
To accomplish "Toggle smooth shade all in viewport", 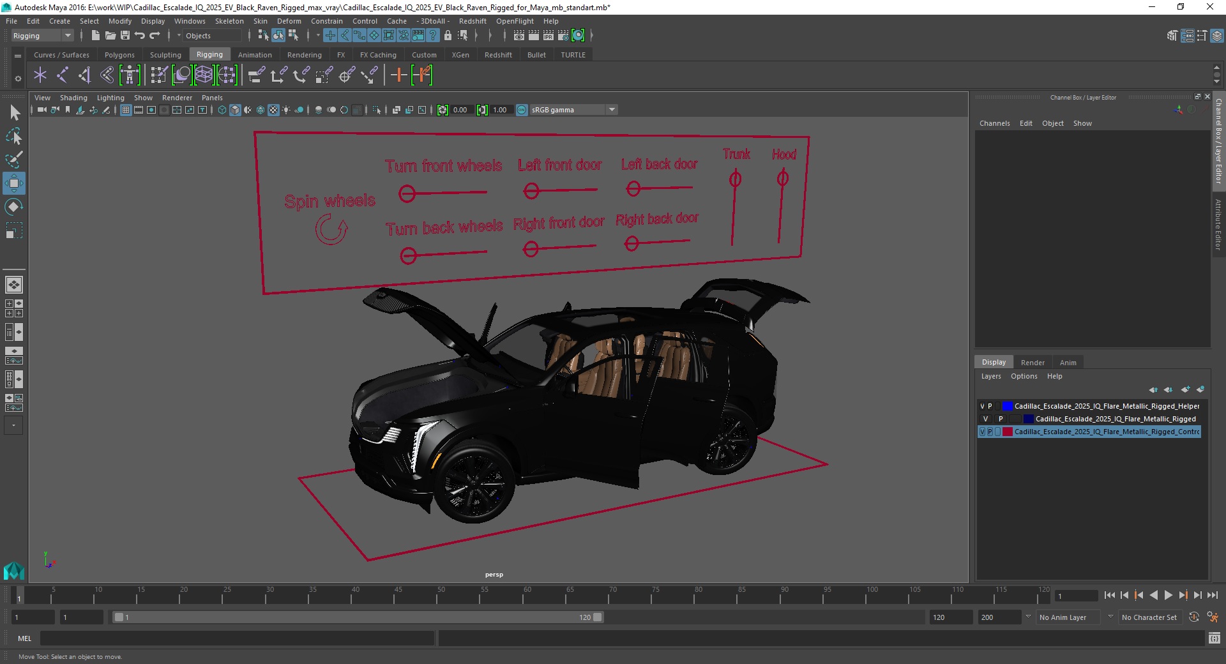I will (235, 110).
